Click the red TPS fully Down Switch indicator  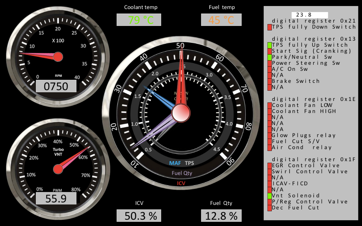269,27
